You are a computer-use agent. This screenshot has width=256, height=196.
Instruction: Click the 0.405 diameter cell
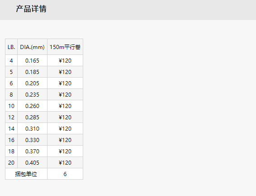coord(32,162)
